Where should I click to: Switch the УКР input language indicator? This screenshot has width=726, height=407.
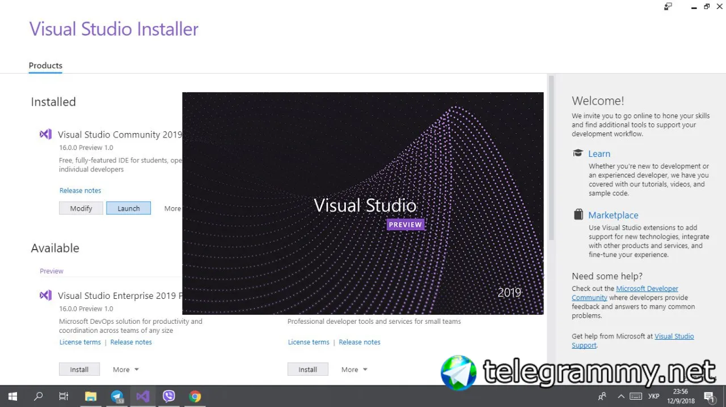coord(653,396)
